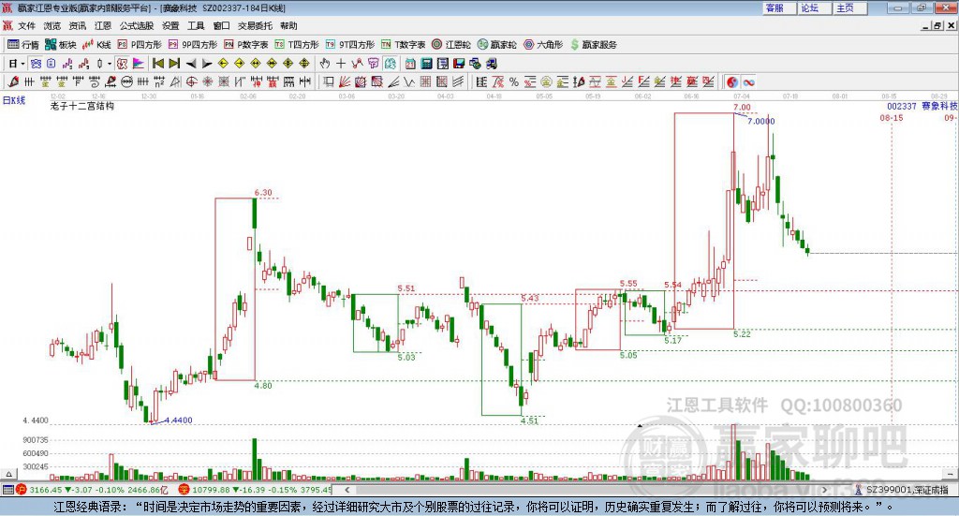The image size is (959, 516).
Task: Open the P四方形 tool
Action: 140,45
